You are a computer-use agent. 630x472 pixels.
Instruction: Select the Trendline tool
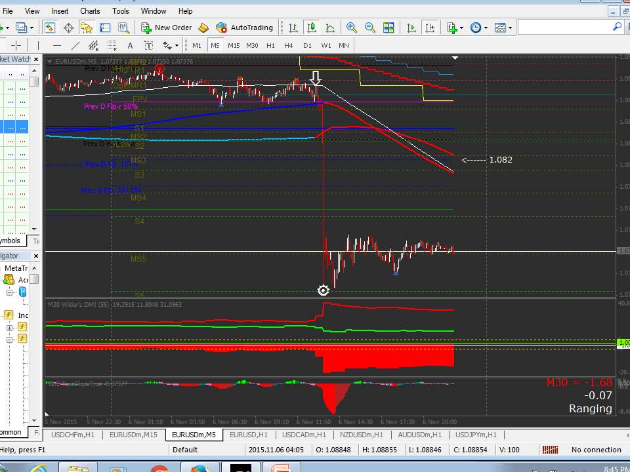[x=75, y=45]
